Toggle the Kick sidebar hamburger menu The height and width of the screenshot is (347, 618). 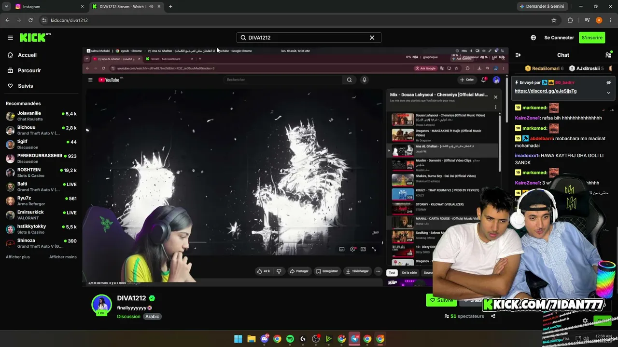[x=10, y=38]
